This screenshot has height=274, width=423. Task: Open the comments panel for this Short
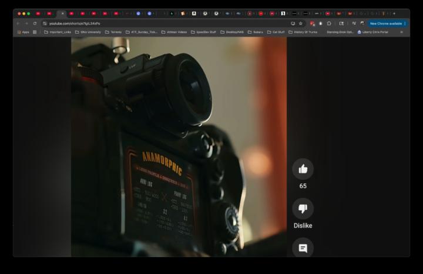pos(303,248)
